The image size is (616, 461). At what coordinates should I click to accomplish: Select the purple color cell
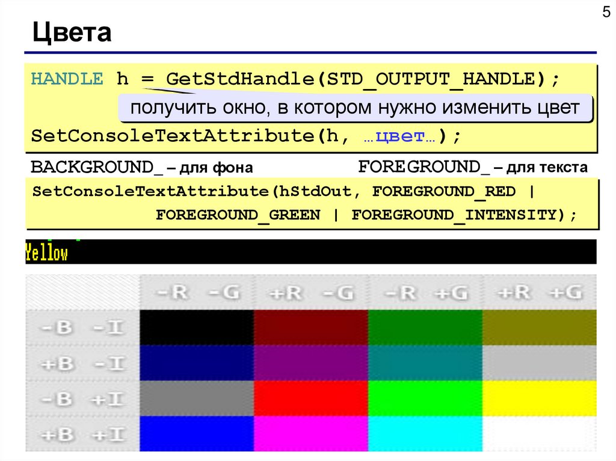coord(311,363)
